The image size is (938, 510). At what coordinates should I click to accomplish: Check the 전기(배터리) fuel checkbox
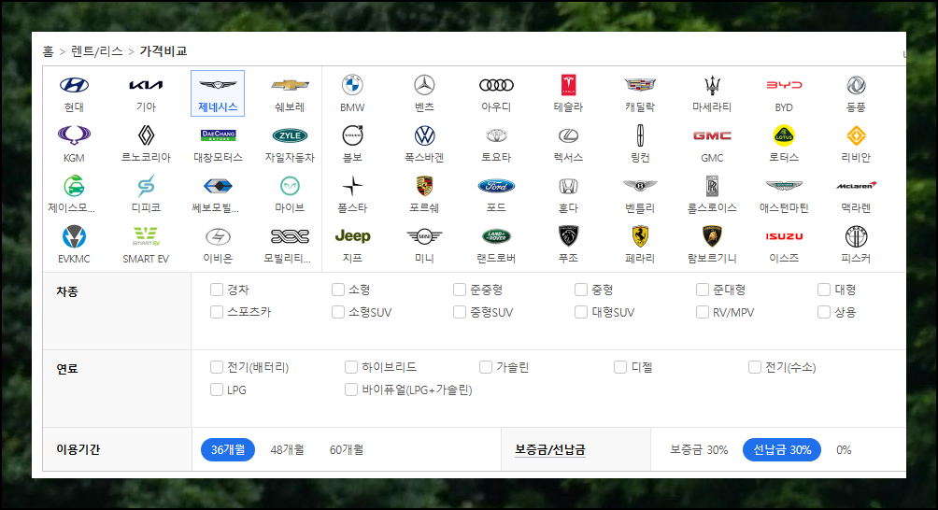(x=217, y=367)
